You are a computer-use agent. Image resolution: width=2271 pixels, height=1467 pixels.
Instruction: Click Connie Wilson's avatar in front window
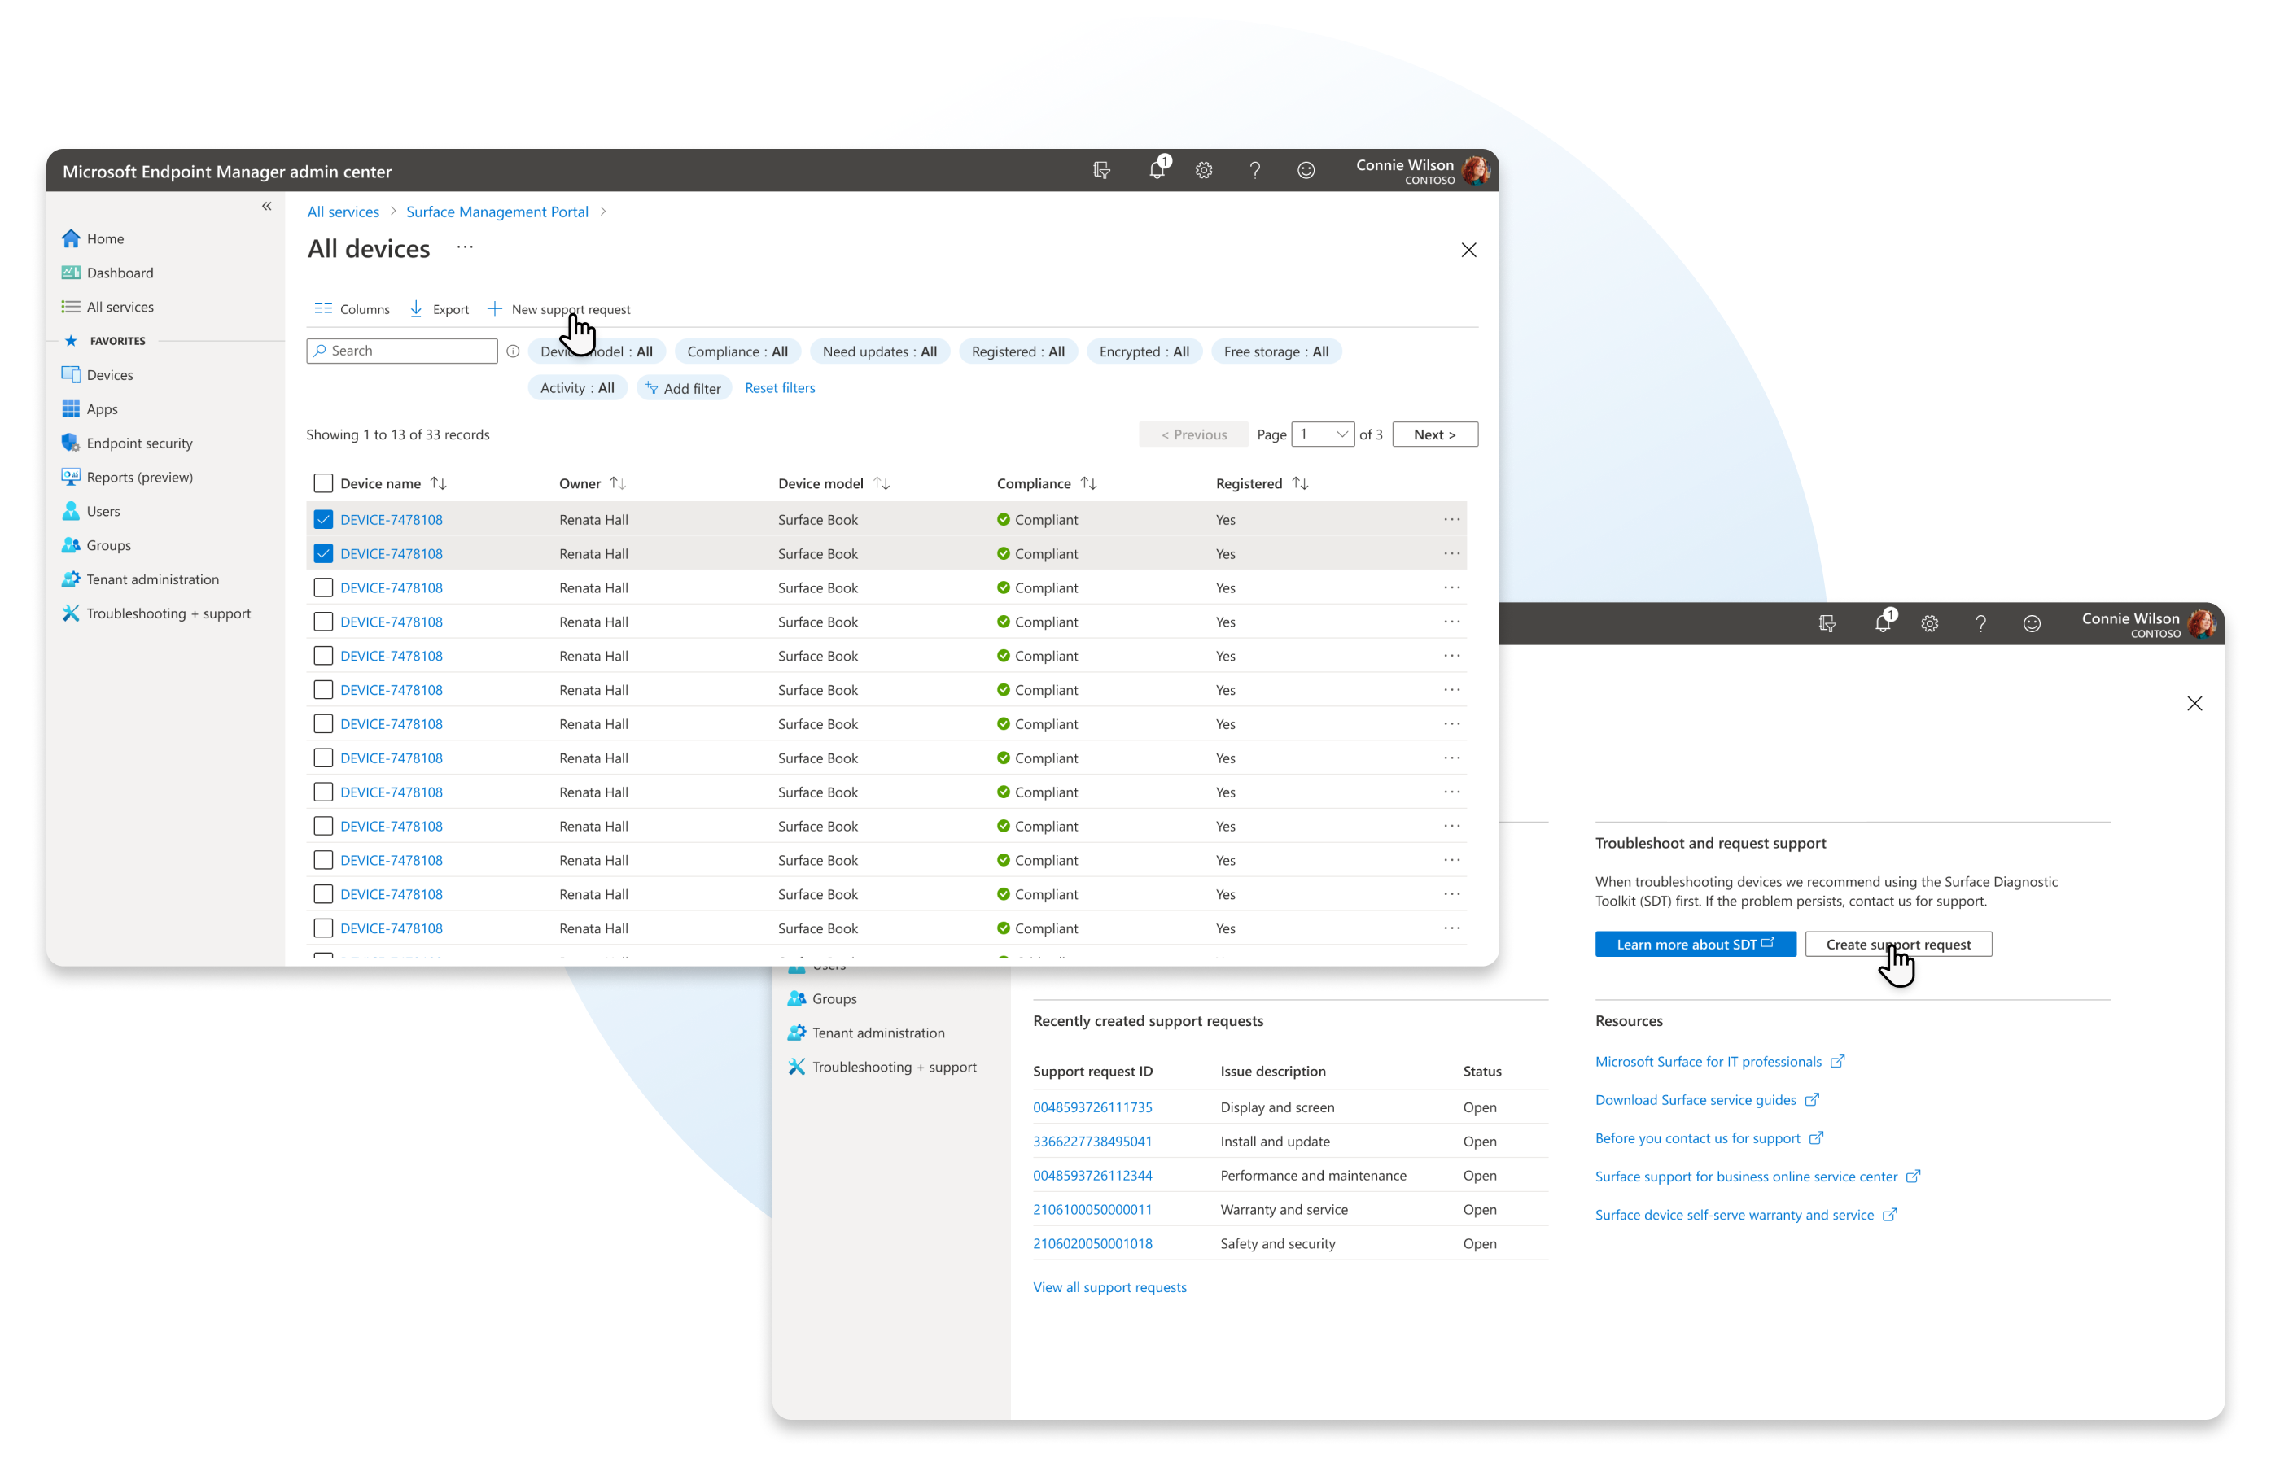[1477, 171]
